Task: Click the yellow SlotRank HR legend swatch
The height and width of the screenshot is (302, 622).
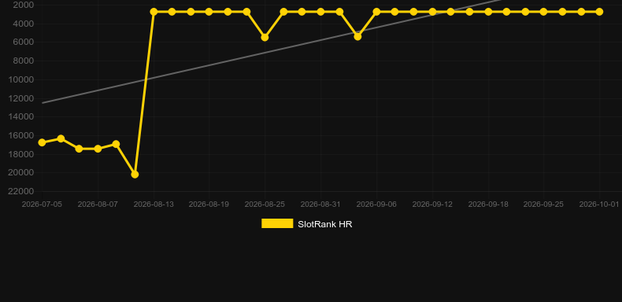Action: [277, 223]
